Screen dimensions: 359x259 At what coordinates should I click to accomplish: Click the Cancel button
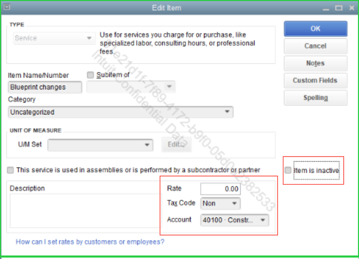point(315,46)
